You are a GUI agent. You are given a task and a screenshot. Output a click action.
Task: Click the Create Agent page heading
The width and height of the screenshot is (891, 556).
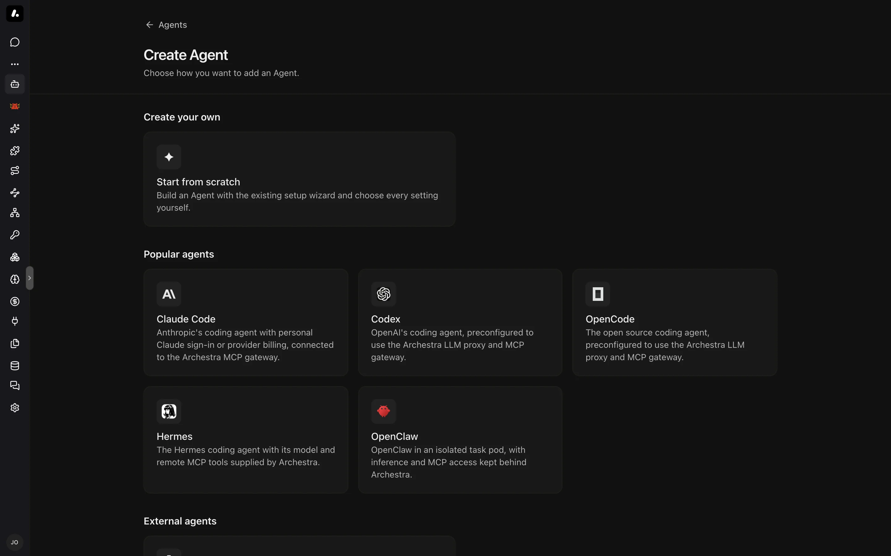pos(186,55)
